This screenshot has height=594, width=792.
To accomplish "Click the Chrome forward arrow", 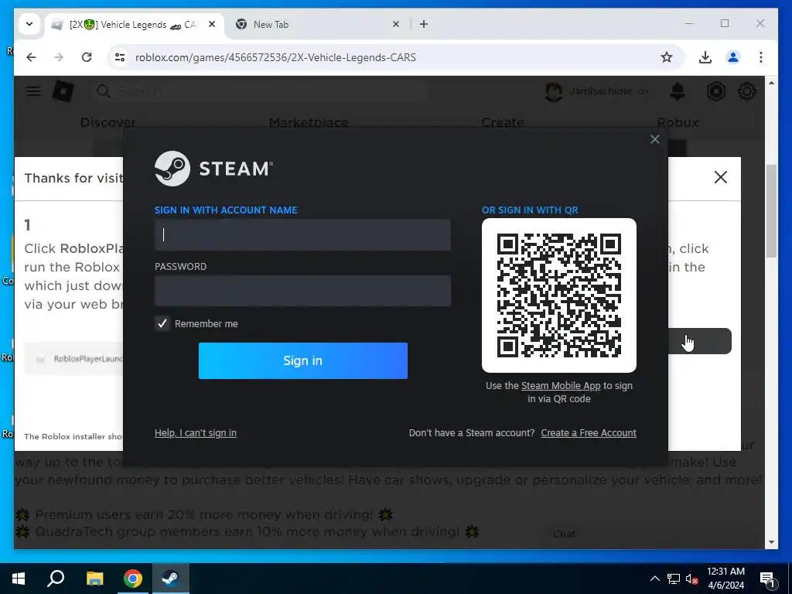I will (x=59, y=57).
